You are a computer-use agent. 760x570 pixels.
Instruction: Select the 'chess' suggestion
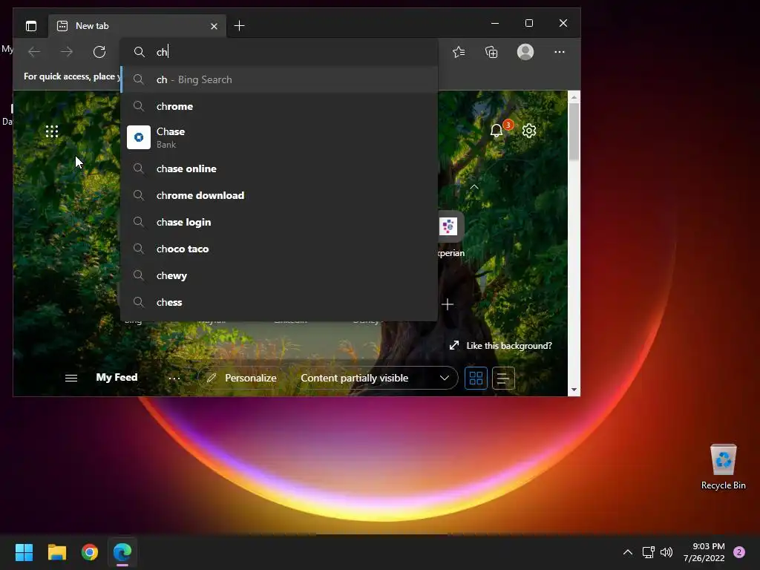(279, 302)
